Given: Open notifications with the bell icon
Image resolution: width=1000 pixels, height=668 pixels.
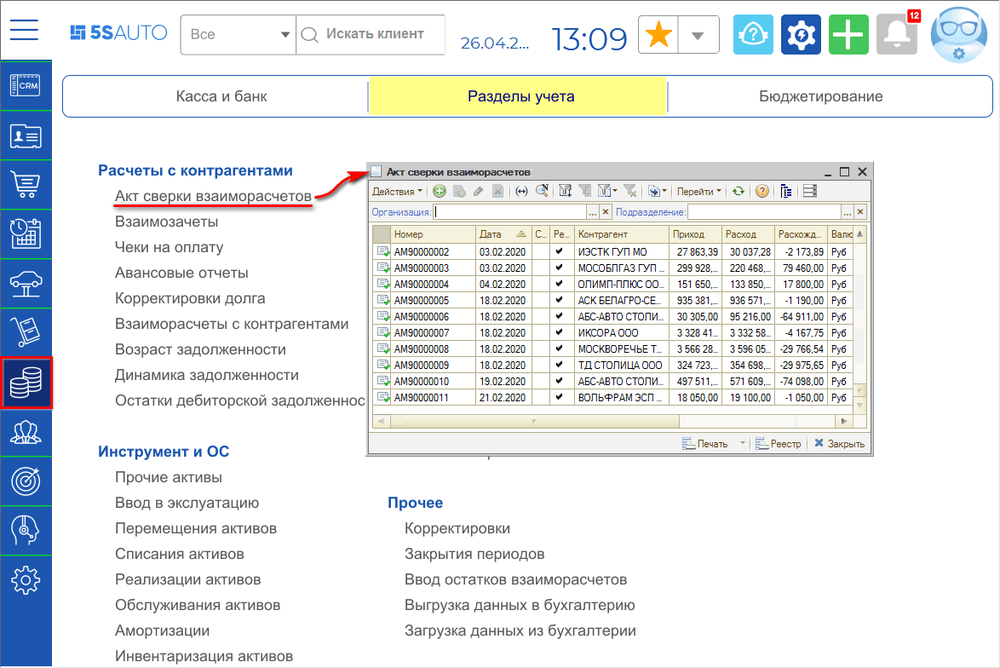Looking at the screenshot, I should pos(896,34).
